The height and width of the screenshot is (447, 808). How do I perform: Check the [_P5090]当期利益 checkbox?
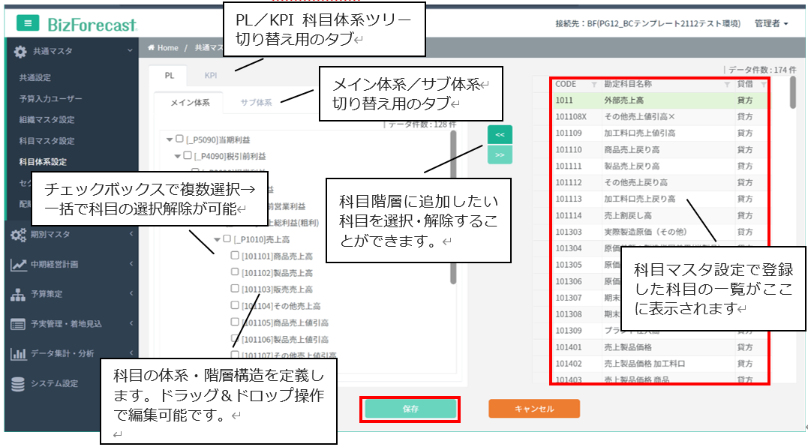coord(179,139)
